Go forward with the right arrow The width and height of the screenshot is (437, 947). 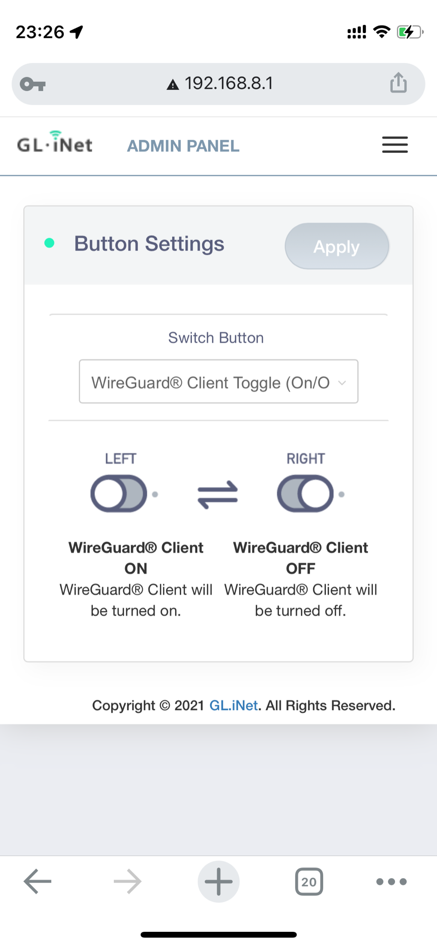[128, 881]
